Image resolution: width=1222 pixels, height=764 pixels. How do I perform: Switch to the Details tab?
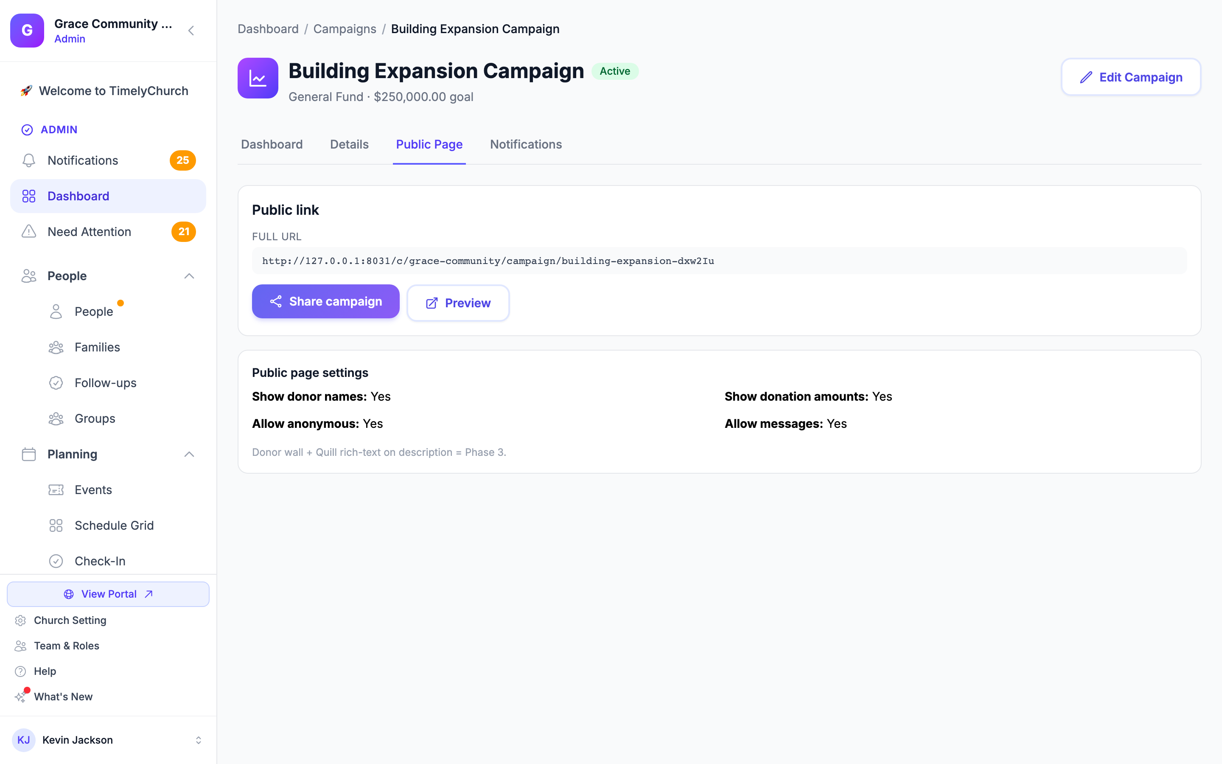tap(350, 144)
